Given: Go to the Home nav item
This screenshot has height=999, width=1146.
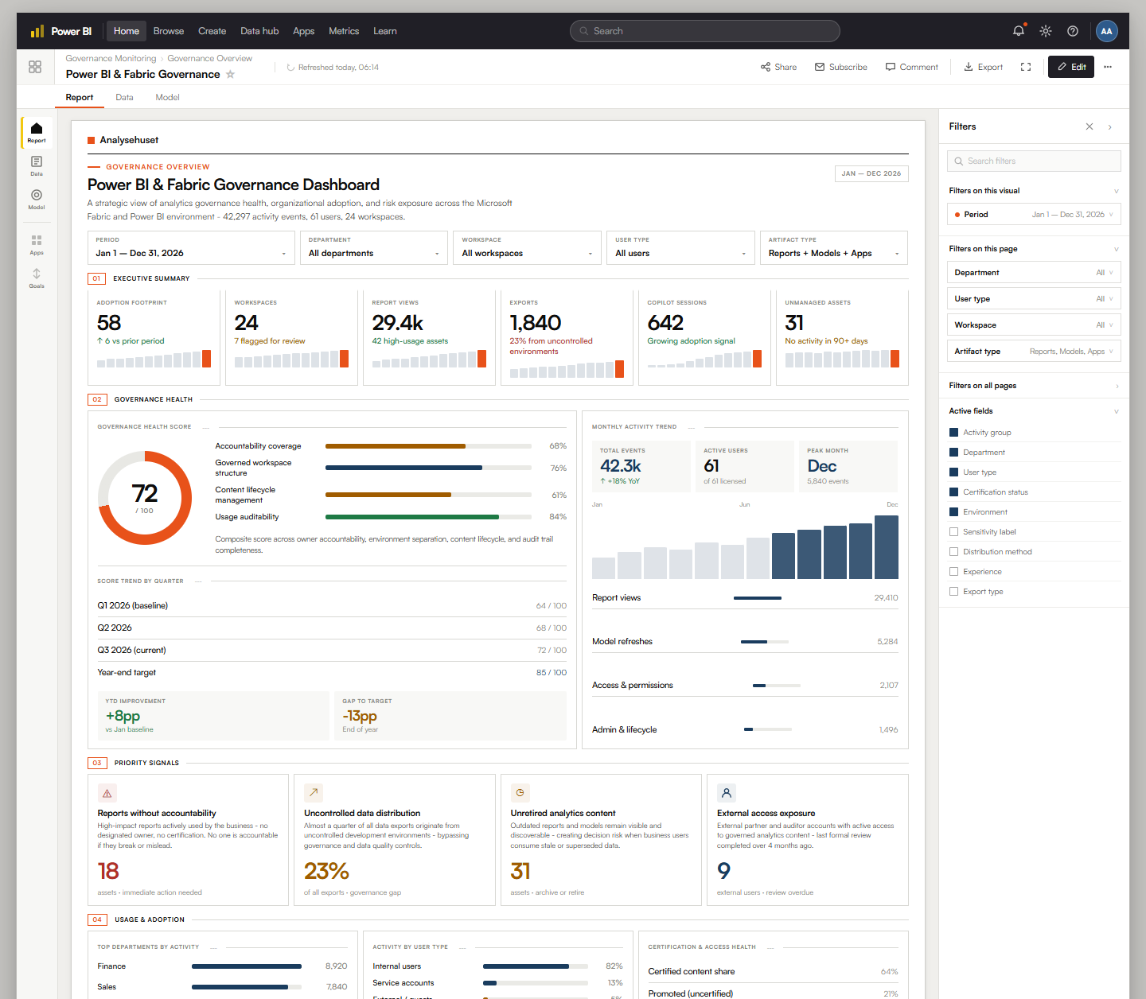Looking at the screenshot, I should (x=127, y=31).
